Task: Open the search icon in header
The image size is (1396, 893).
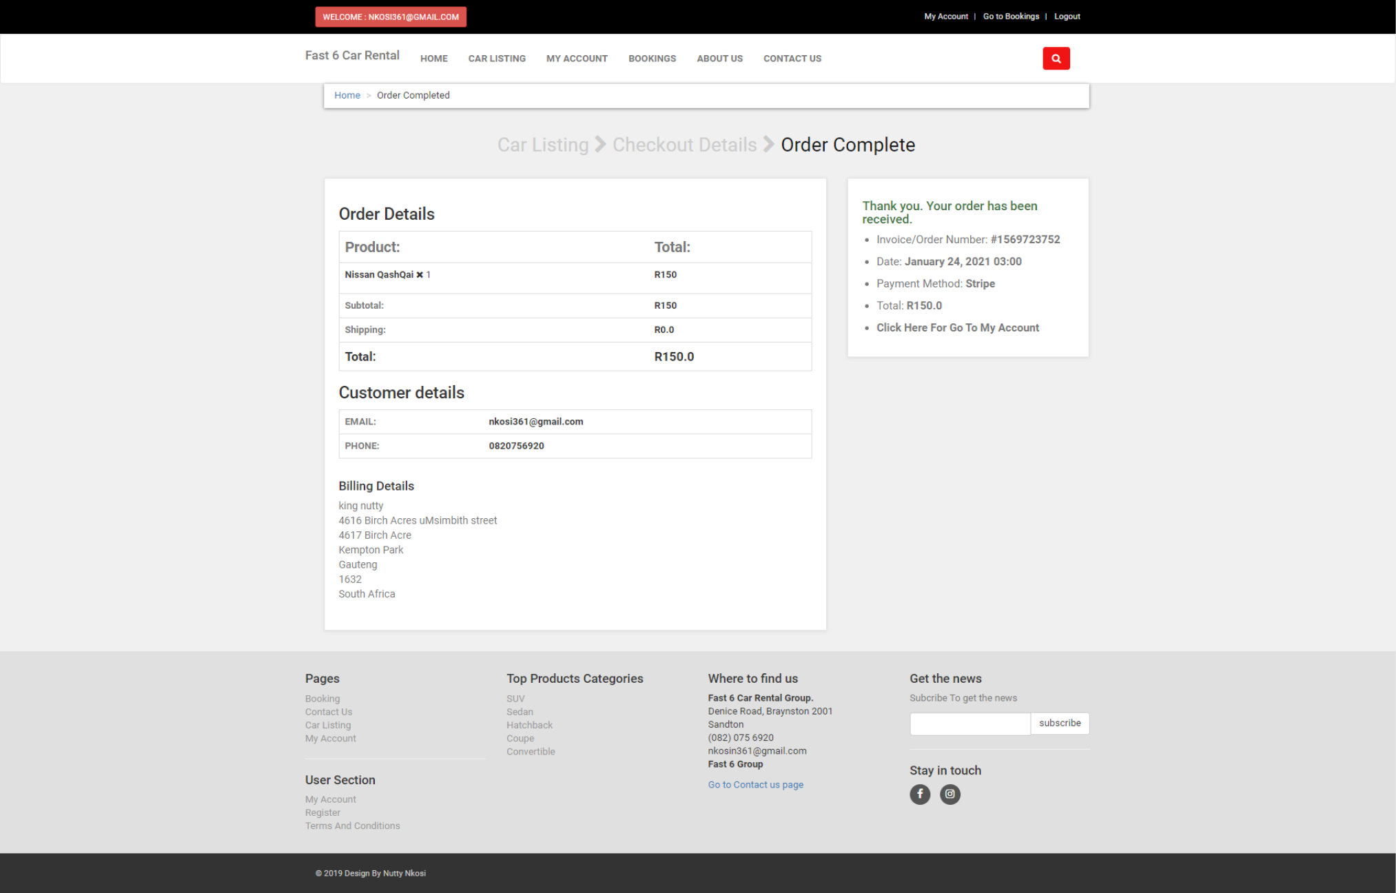Action: click(1056, 58)
